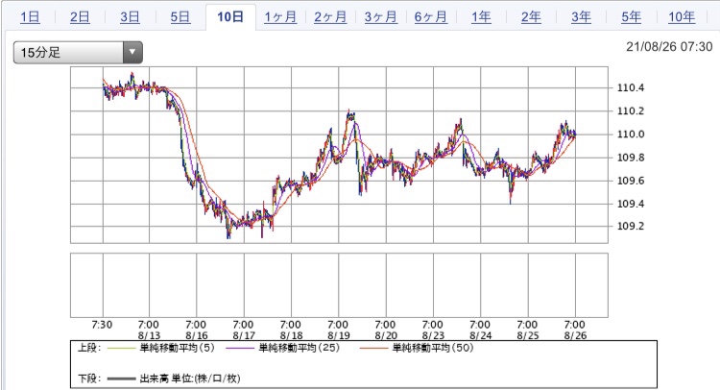Click the 109.6 price axis label
This screenshot has height=390, width=720.
(x=631, y=181)
